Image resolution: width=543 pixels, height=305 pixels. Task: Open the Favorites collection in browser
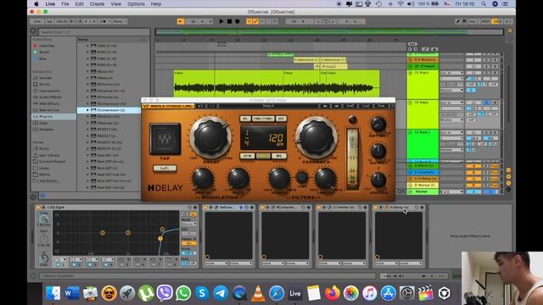click(x=47, y=46)
